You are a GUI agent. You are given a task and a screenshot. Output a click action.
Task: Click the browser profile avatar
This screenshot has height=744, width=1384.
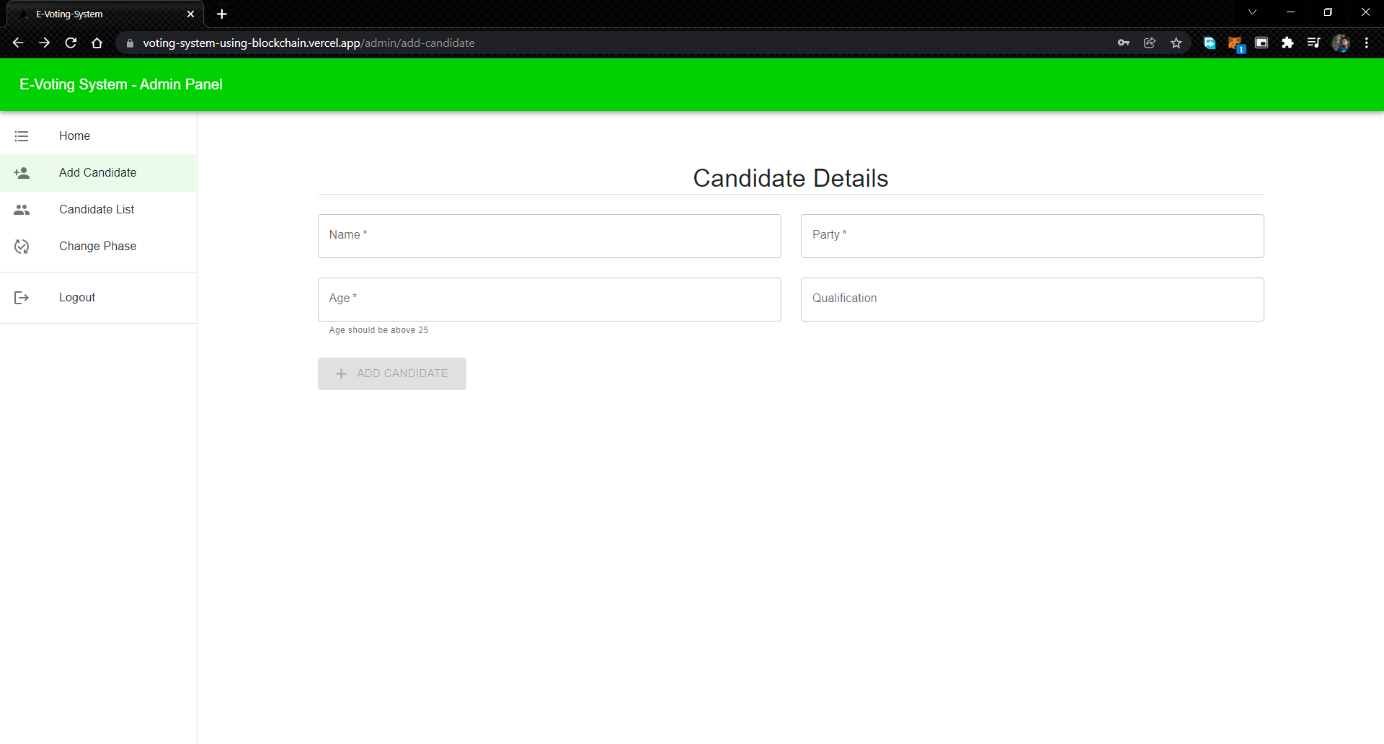[x=1341, y=43]
